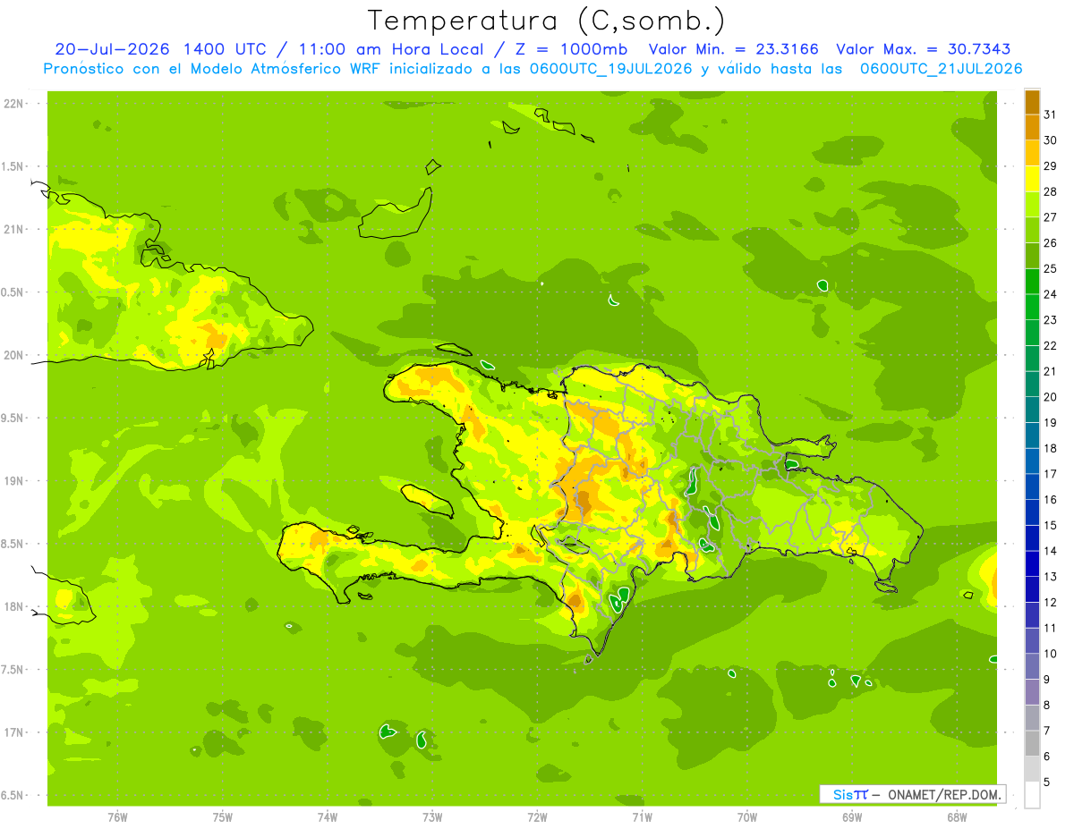Click the latitude axis label "17N"
This screenshot has height=829, width=1074.
15,732
